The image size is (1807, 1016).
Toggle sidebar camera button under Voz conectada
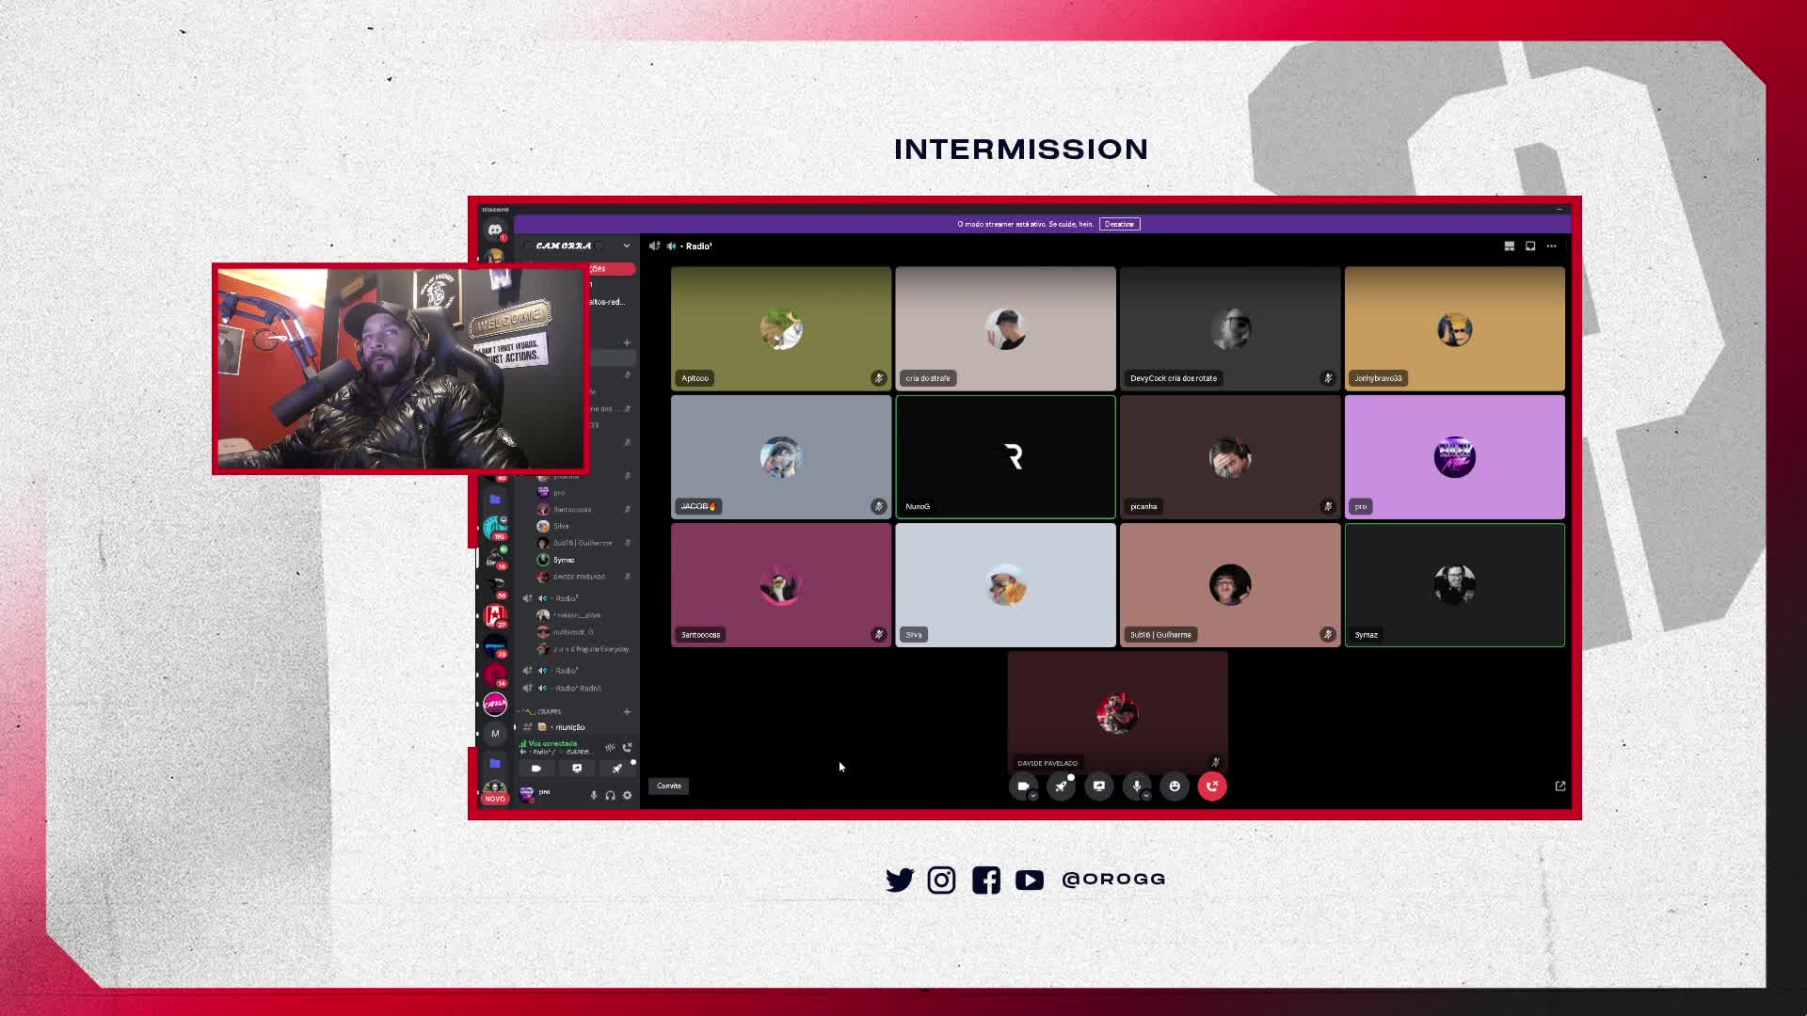coord(536,769)
